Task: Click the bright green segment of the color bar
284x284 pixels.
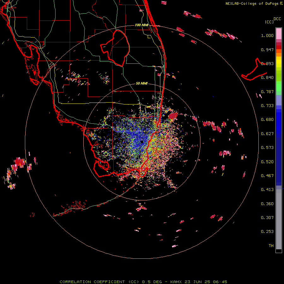Action: click(279, 86)
